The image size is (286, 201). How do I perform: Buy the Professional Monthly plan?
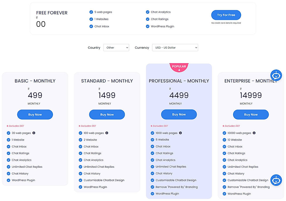[179, 114]
